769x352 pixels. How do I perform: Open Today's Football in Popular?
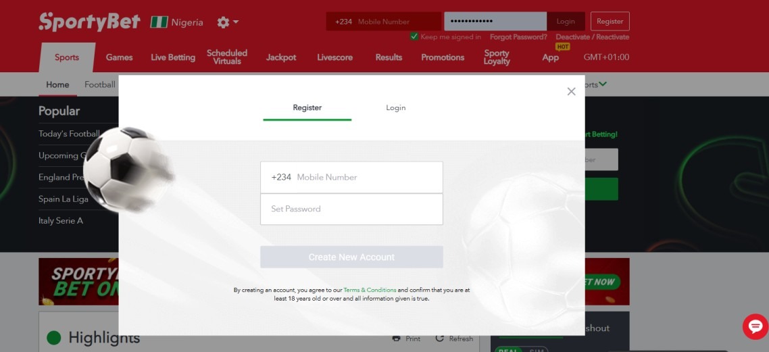(x=69, y=134)
